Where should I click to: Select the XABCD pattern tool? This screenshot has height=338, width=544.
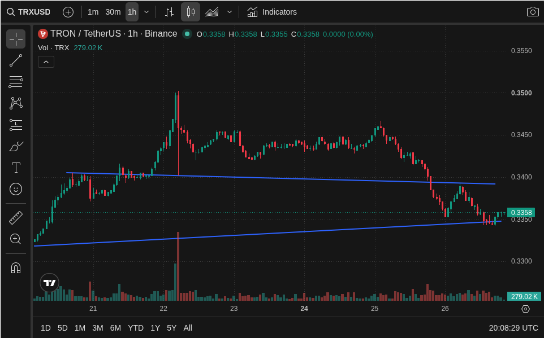[16, 103]
